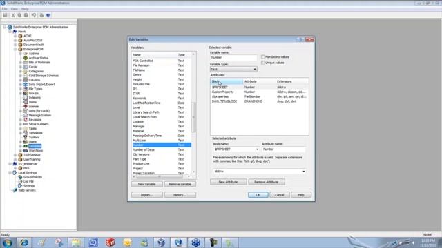Click the Copy toolbar icon
Screen dimensions: 442x248
click(x=19, y=15)
